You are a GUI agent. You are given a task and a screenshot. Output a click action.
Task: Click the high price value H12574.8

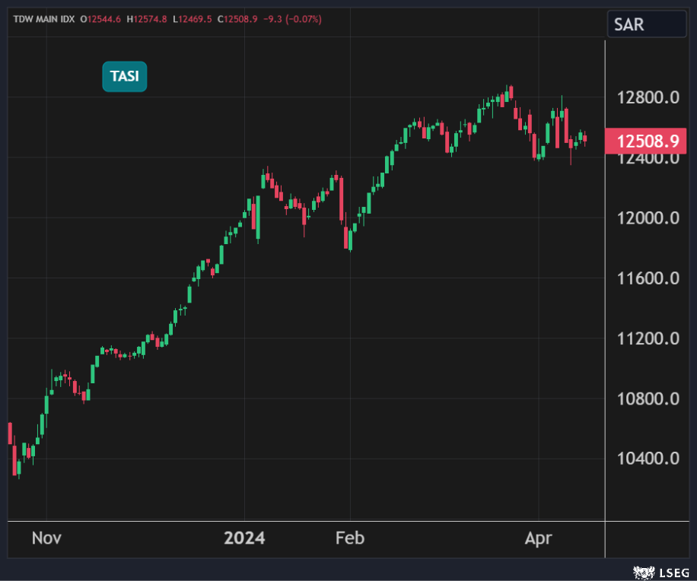[x=148, y=19]
